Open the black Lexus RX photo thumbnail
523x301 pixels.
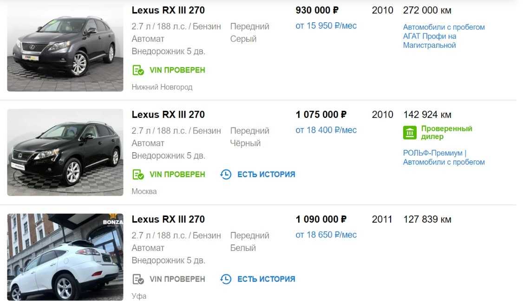65,153
